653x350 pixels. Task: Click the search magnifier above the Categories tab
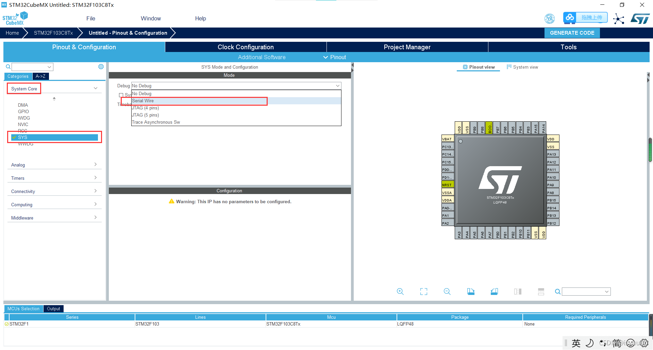[8, 67]
